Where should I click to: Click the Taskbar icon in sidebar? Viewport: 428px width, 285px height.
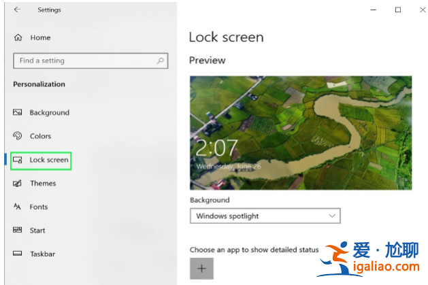[x=17, y=253]
